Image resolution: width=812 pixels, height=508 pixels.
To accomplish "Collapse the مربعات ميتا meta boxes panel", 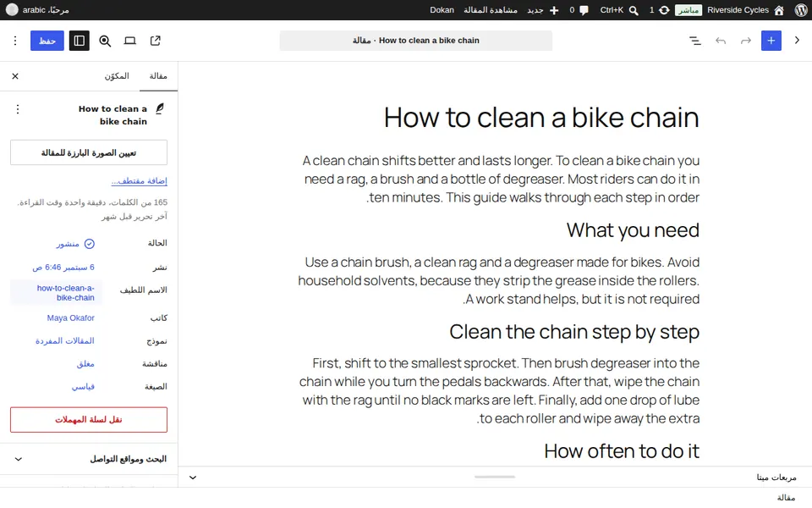I will (x=193, y=478).
